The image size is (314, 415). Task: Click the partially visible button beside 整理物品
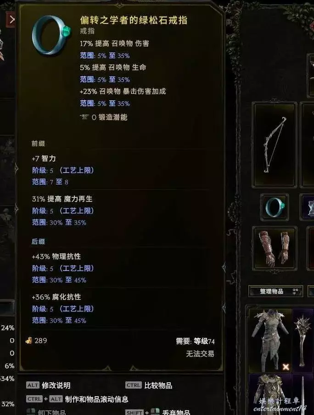tap(311, 291)
